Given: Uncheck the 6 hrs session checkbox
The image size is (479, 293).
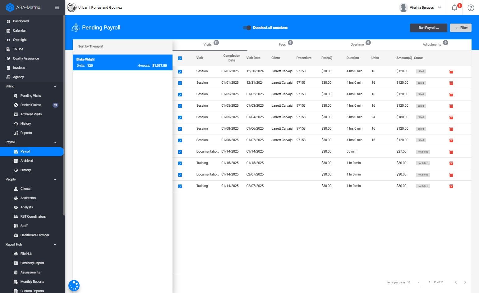Looking at the screenshot, I should [x=180, y=118].
